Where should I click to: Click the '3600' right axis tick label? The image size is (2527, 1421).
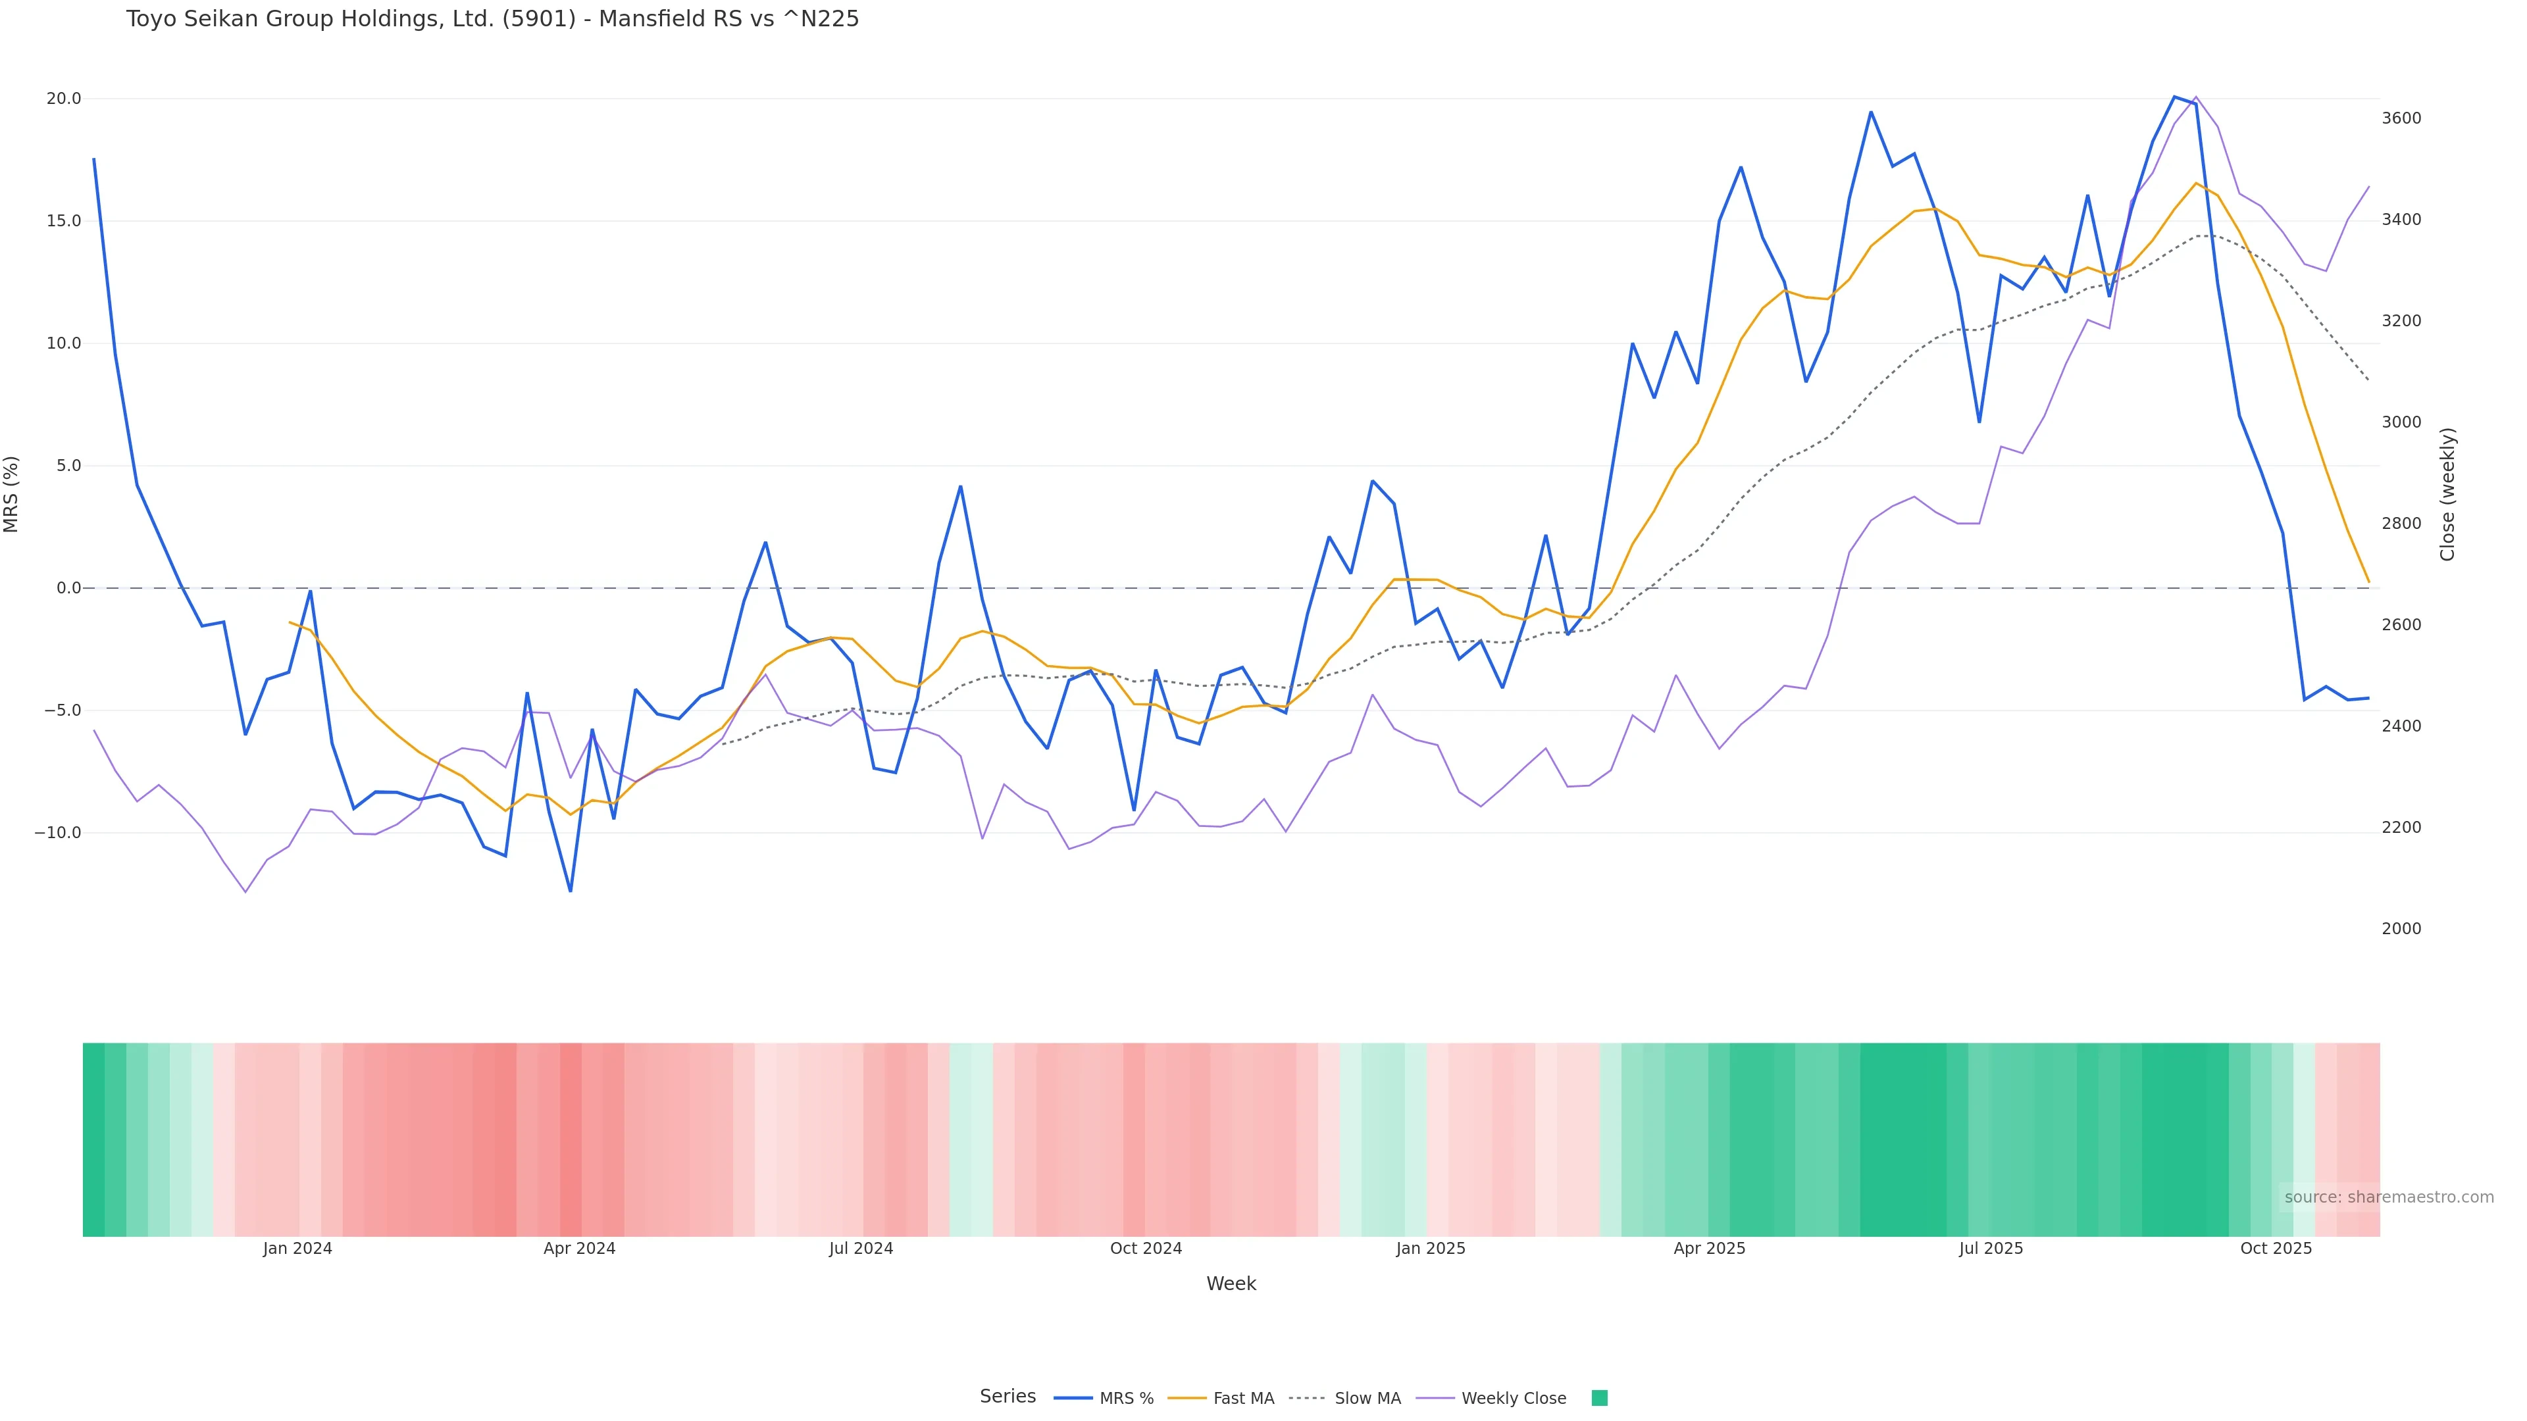(x=2401, y=118)
